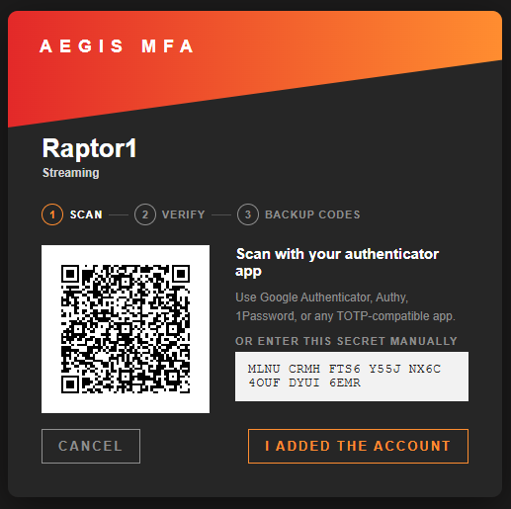Select the VERIFY step label
Viewport: 511px width, 509px height.
click(x=184, y=214)
